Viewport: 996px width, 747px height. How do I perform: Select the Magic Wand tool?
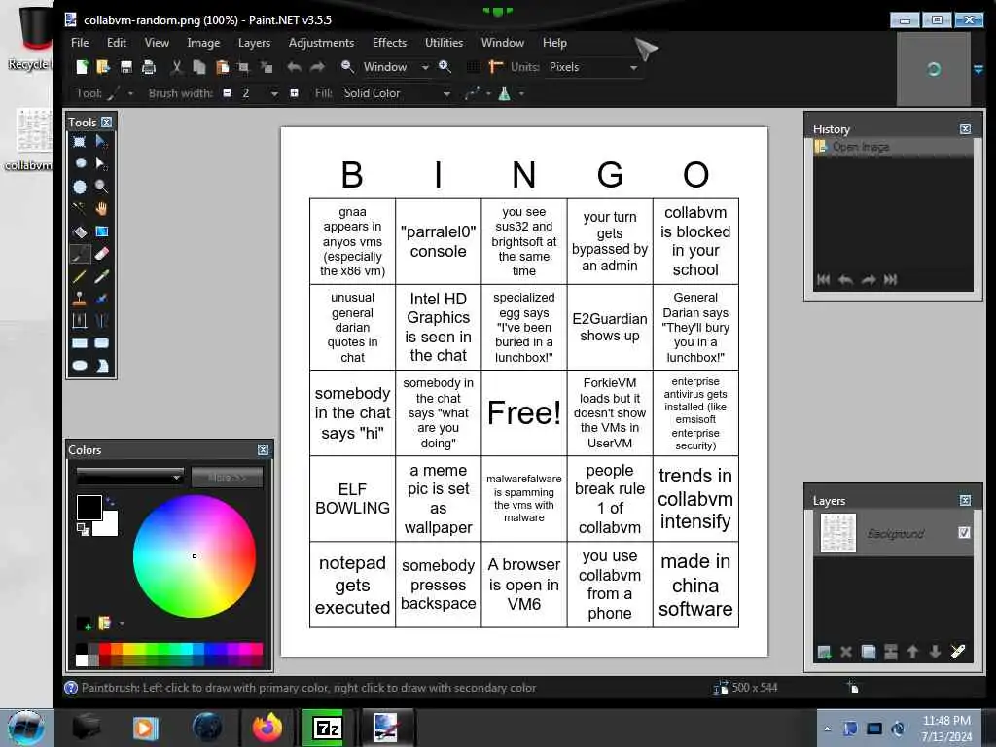point(80,208)
